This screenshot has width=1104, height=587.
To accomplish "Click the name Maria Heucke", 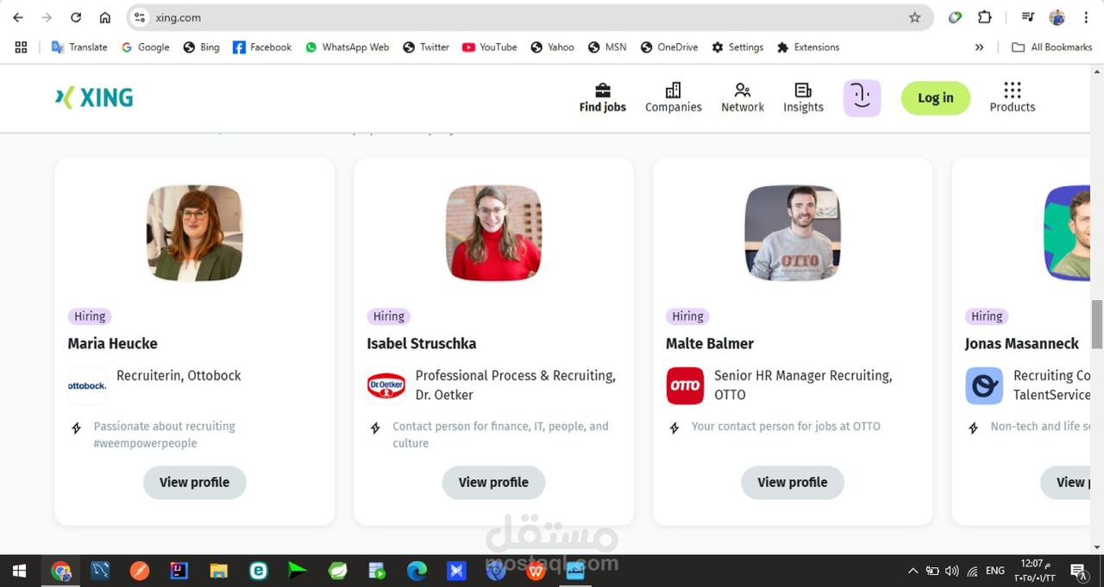I will [x=113, y=343].
